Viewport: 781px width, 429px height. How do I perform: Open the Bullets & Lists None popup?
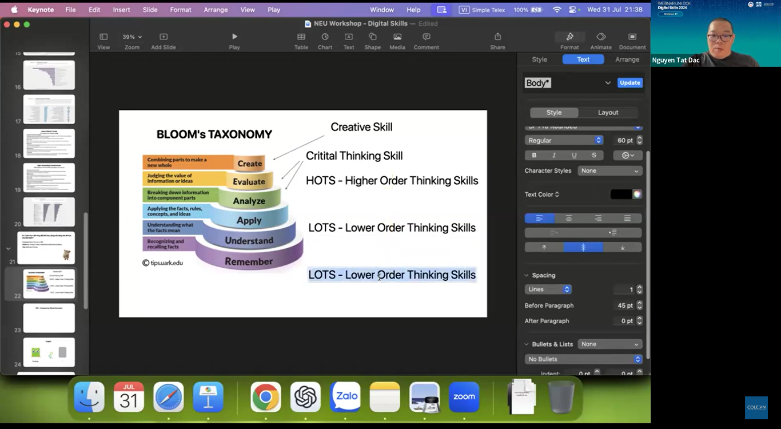(x=609, y=344)
